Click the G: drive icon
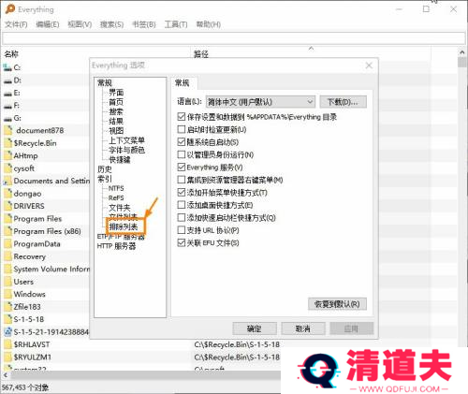The image size is (468, 394). coord(7,118)
